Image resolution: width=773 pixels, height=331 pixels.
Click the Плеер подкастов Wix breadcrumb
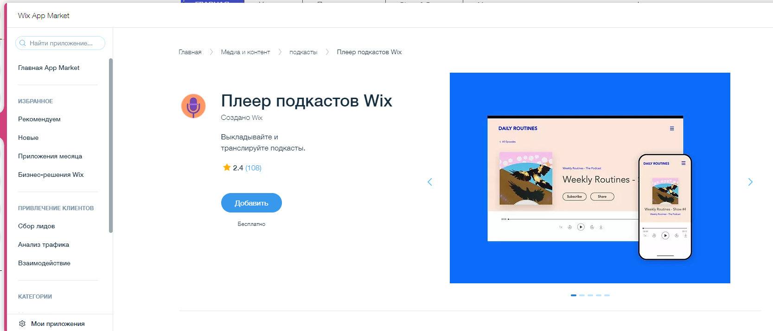tap(369, 52)
